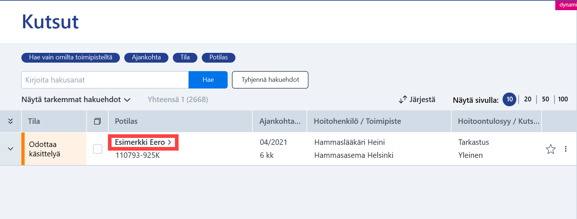This screenshot has width=577, height=219.
Task: Click the blue Hae search button
Action: coord(208,80)
